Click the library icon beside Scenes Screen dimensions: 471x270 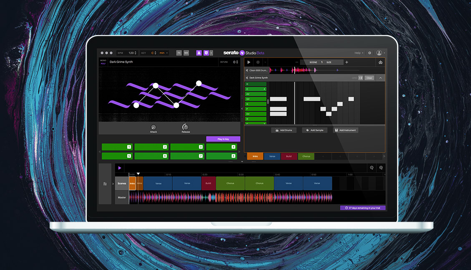point(105,183)
